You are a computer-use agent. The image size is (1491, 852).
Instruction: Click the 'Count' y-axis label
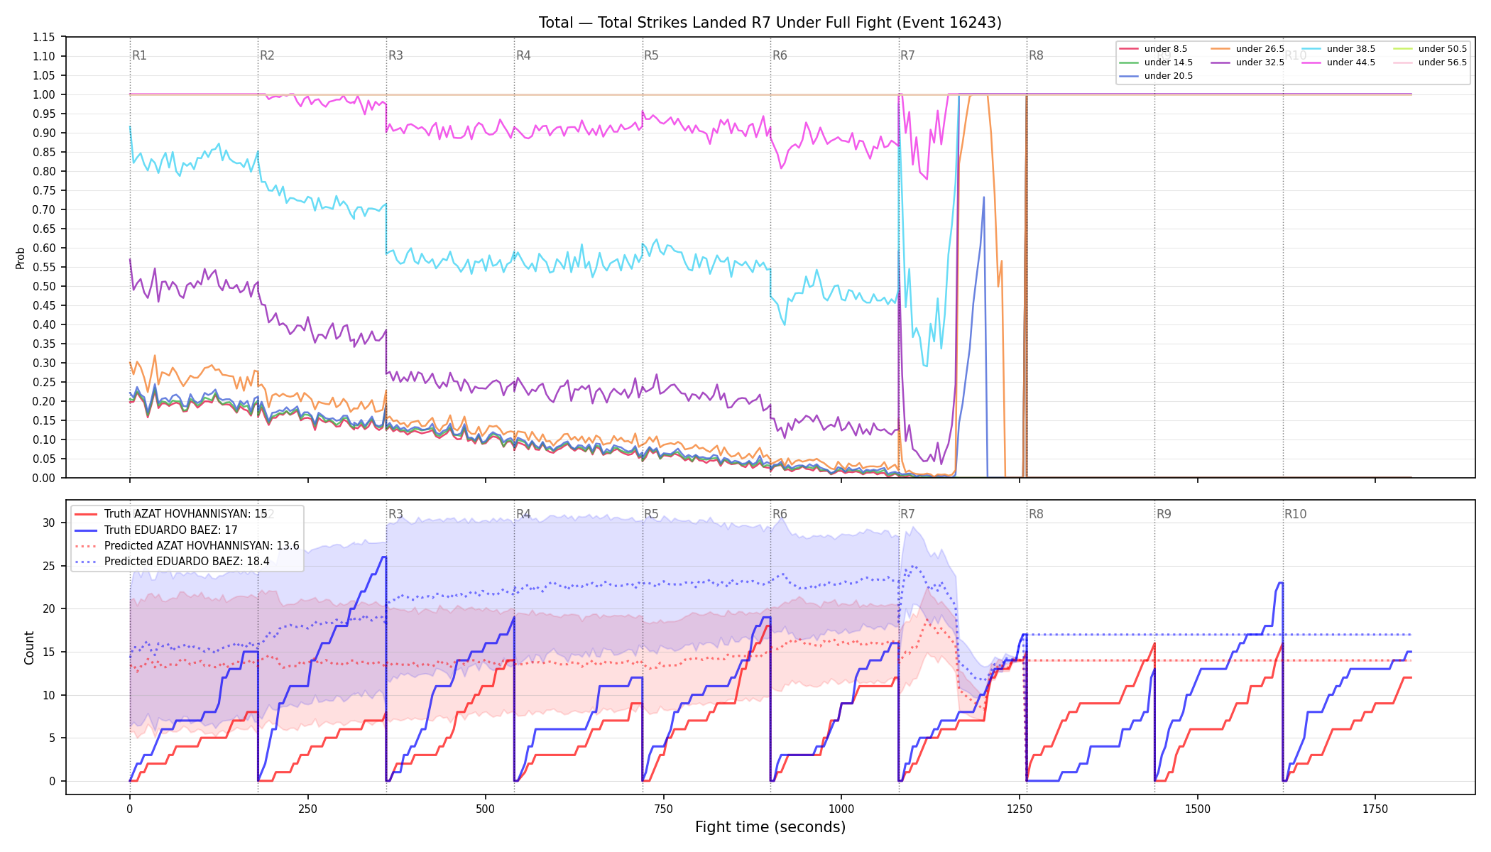point(29,648)
